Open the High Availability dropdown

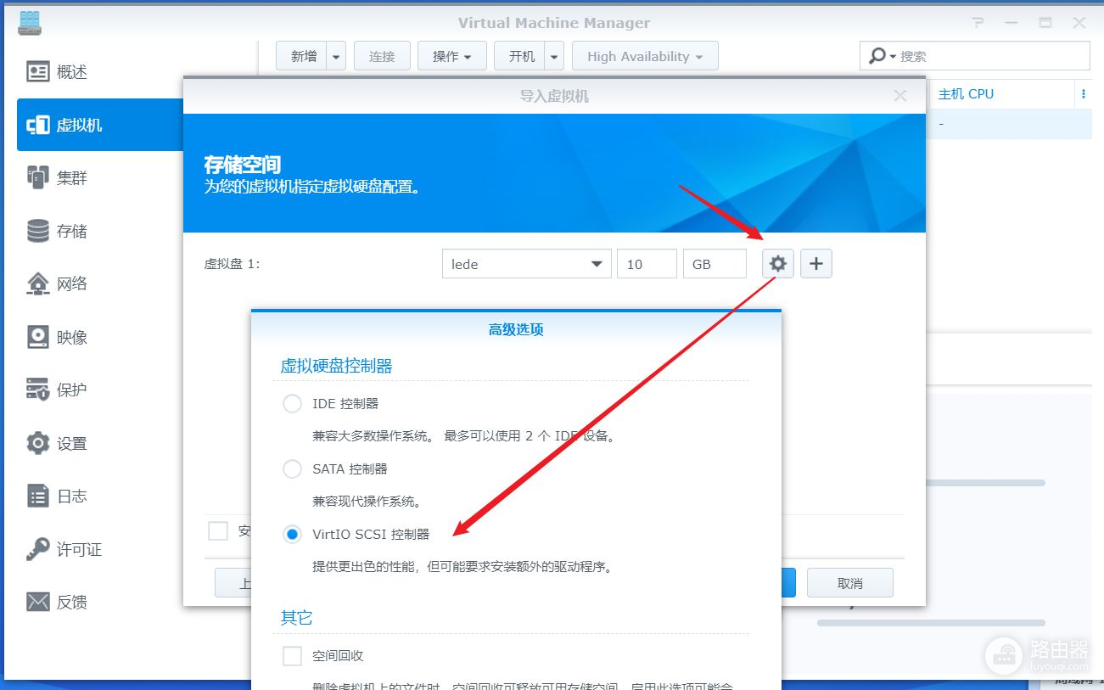[645, 57]
